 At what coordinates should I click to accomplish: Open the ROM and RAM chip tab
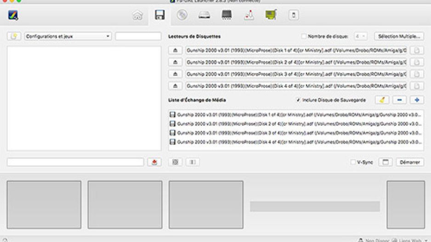(227, 15)
